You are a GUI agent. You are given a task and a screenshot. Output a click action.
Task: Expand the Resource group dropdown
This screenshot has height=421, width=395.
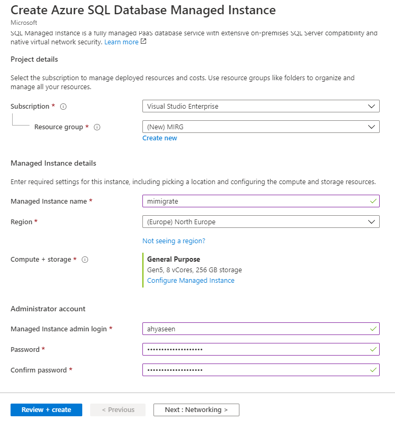point(261,127)
